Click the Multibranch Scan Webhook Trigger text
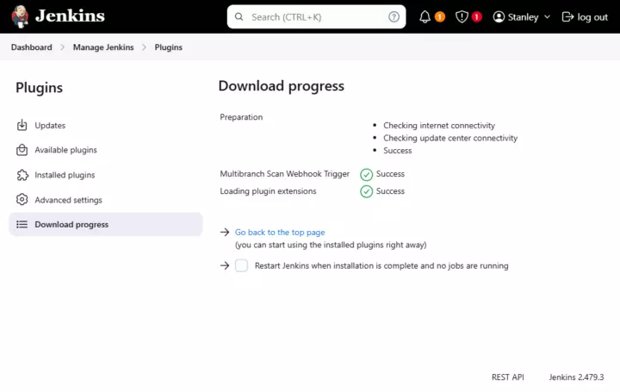The image size is (620, 392). tap(285, 174)
